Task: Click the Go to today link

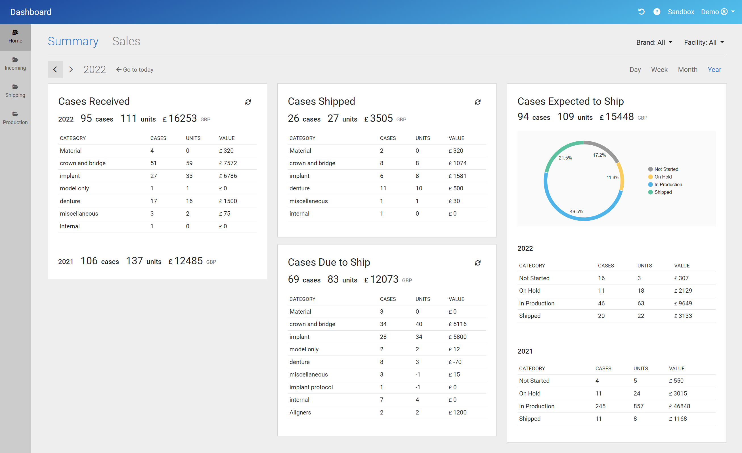Action: (135, 70)
